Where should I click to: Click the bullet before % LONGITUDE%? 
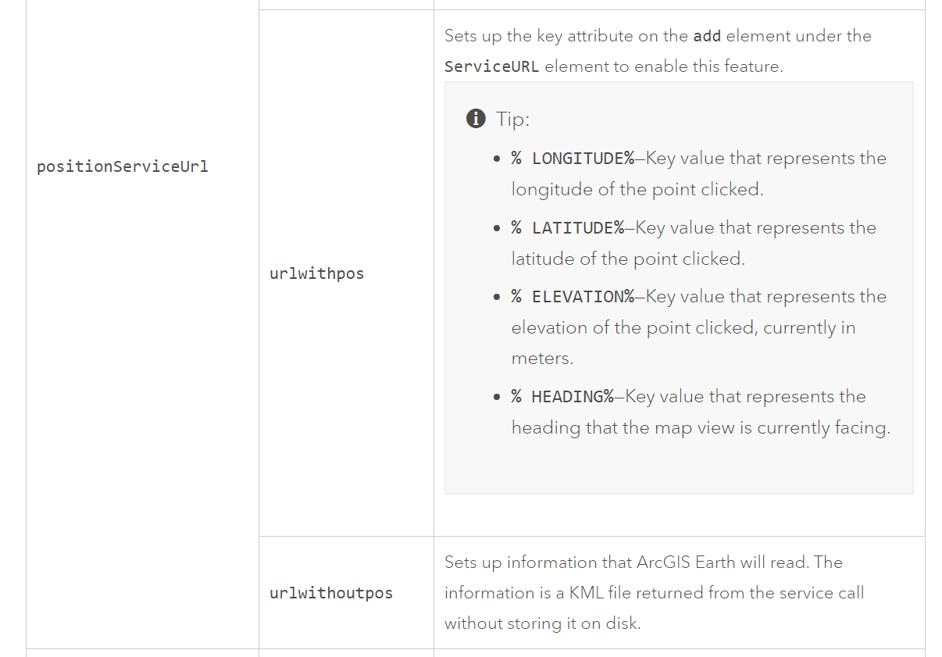pyautogui.click(x=497, y=159)
